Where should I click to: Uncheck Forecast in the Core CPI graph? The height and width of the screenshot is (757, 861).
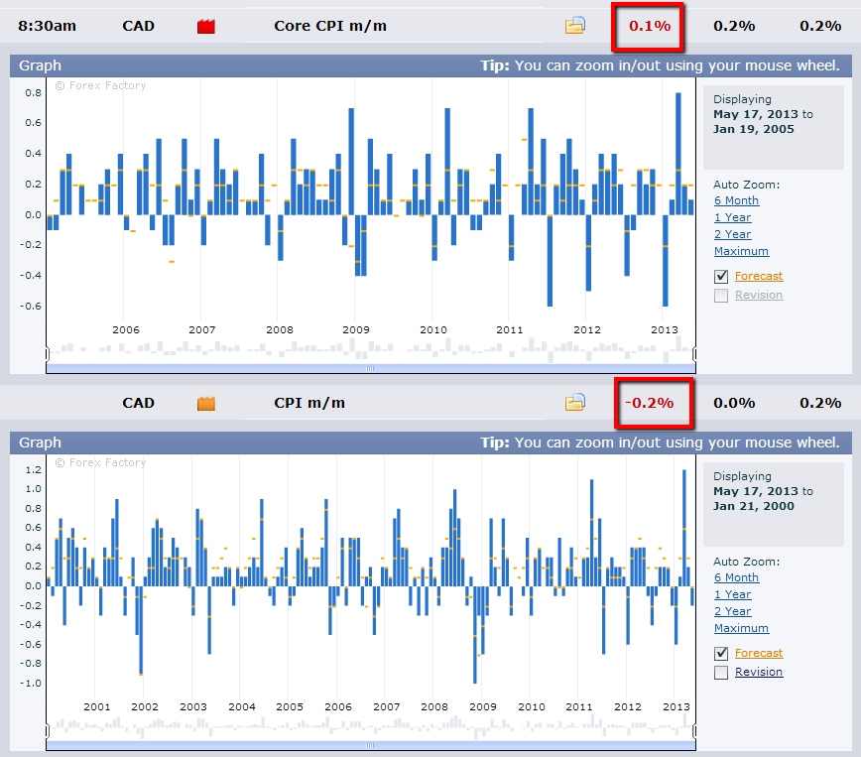(721, 277)
